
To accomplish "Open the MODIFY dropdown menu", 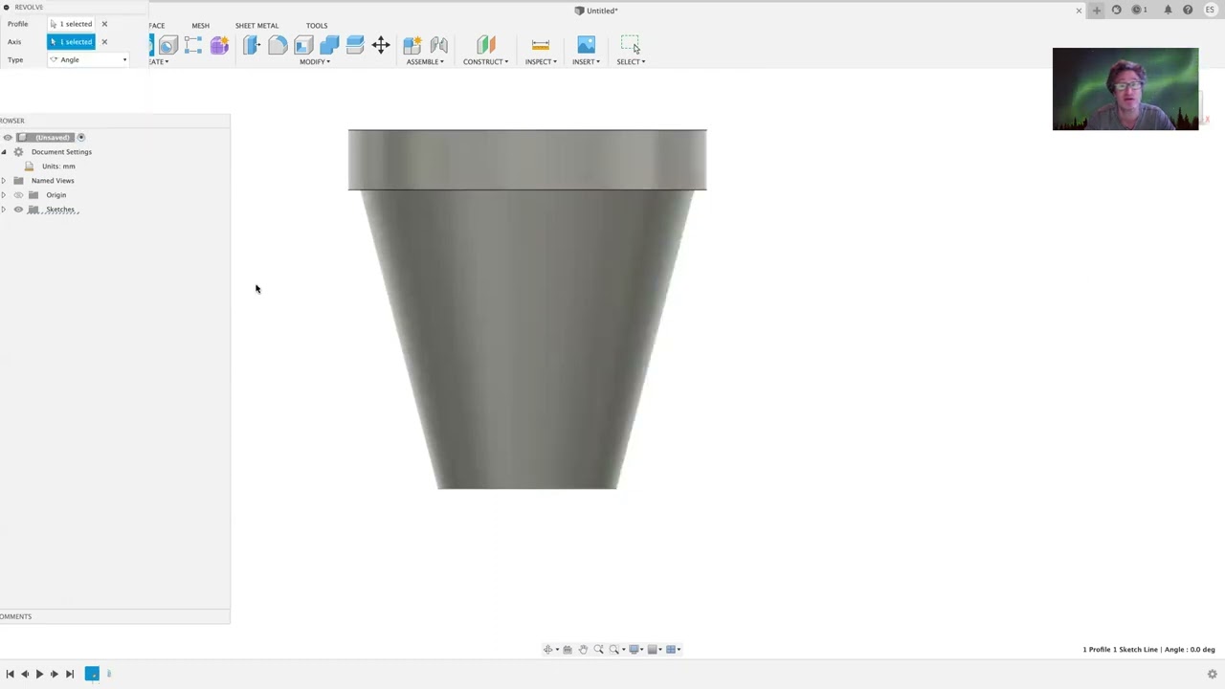I will tap(315, 61).
